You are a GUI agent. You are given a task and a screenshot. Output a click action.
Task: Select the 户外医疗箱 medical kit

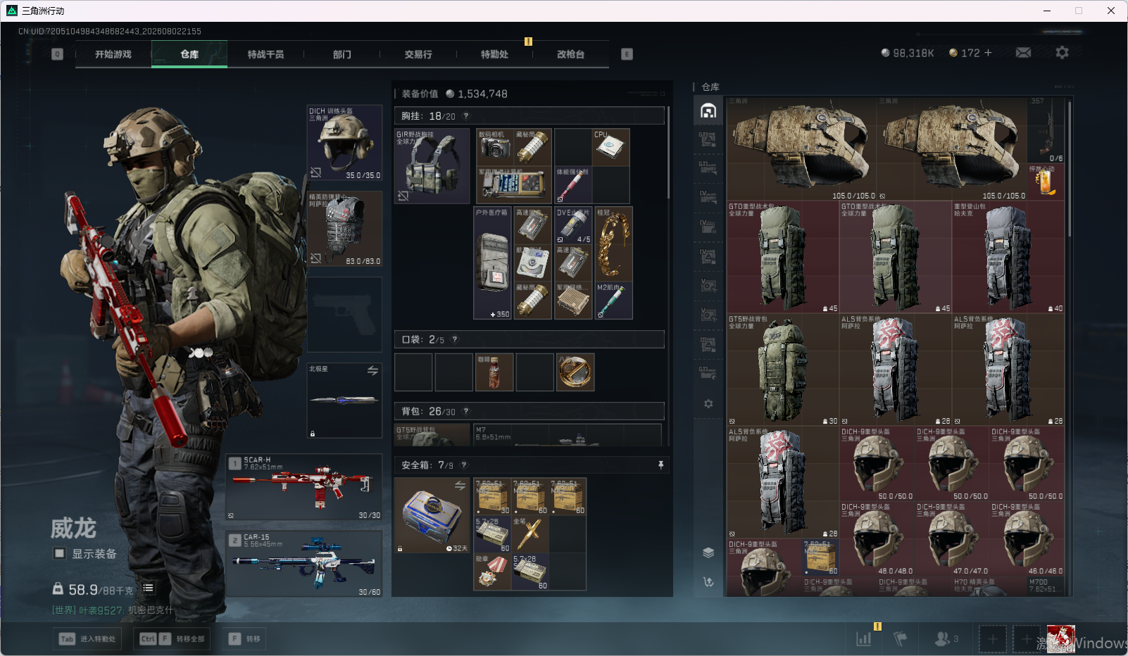pyautogui.click(x=493, y=263)
